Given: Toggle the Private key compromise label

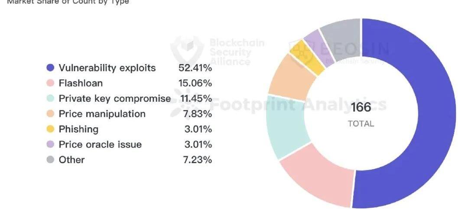Looking at the screenshot, I should click(x=114, y=98).
